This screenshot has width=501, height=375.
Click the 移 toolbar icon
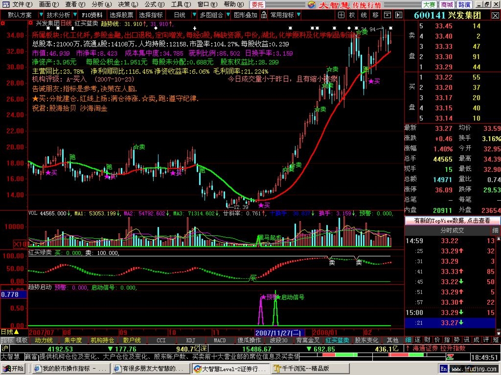pos(375,15)
